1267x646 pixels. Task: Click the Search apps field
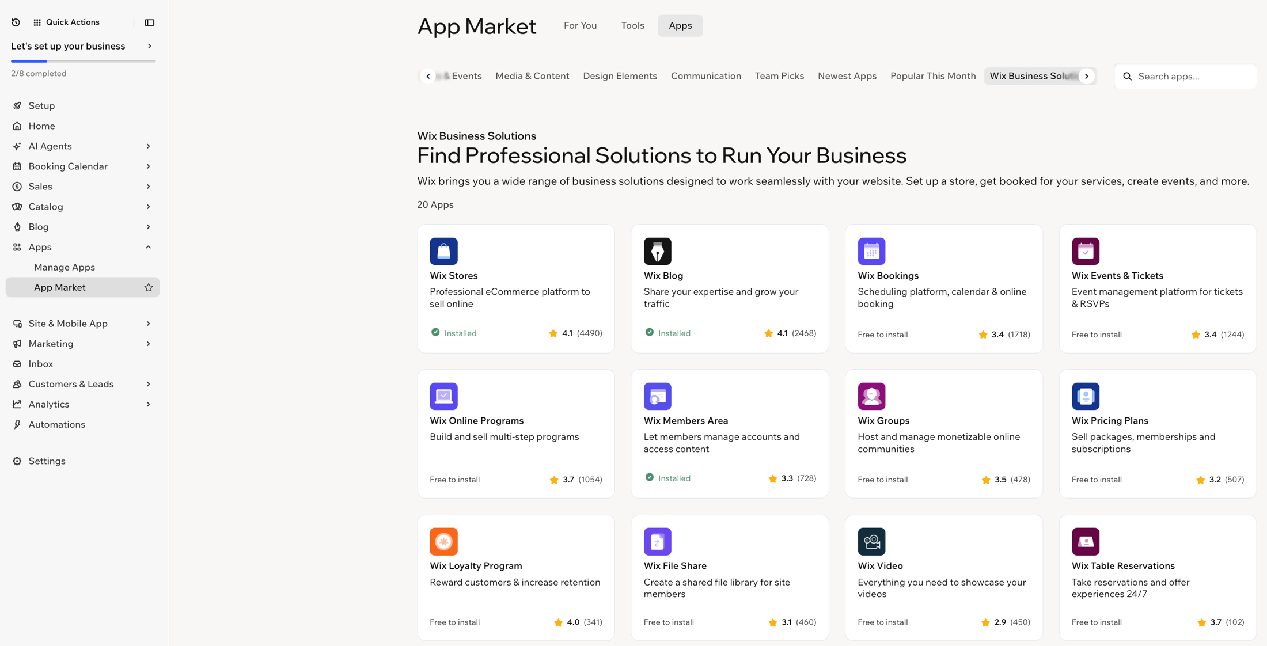(1185, 77)
